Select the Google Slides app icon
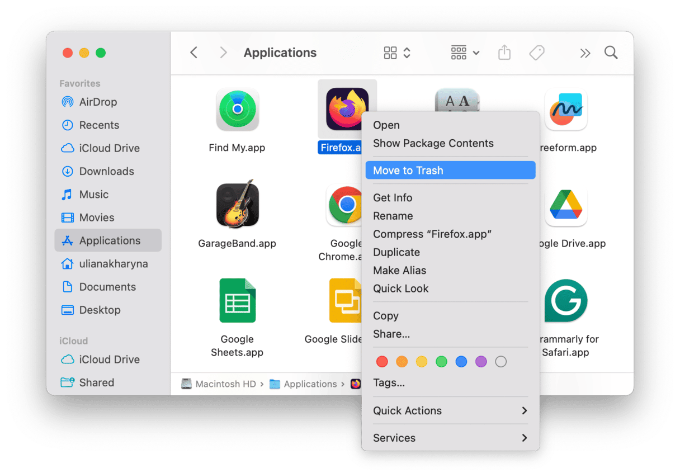Screen dimensions: 680x473 [x=346, y=301]
